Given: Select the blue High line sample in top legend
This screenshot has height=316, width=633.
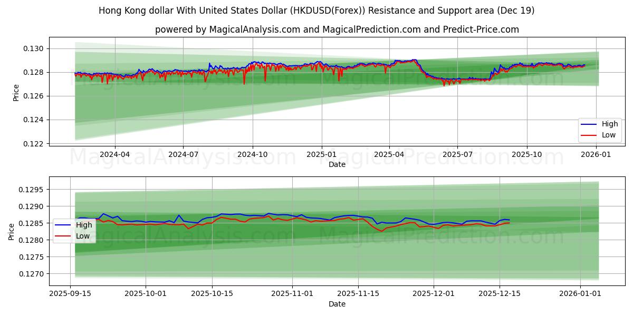Looking at the screenshot, I should pos(592,124).
